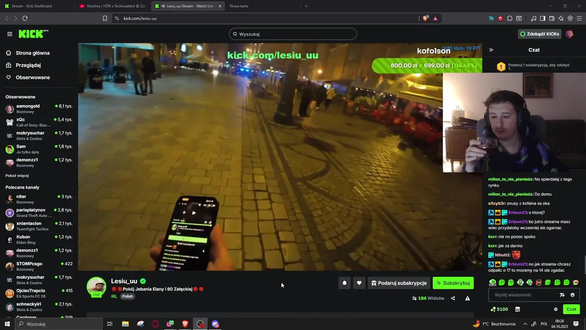Open Discord from the taskbar
Viewport: 586px width, 330px height.
pos(215,324)
